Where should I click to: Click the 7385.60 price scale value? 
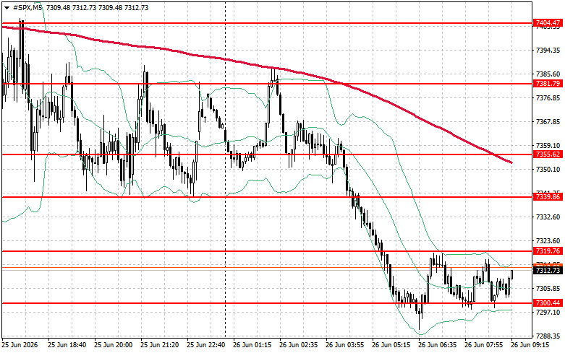pos(548,74)
